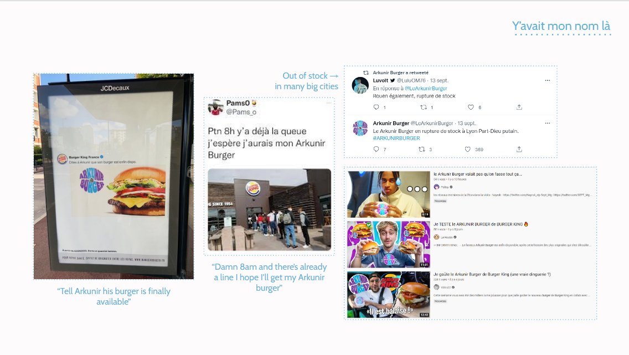Retweet the Lyon Part-Dieu tweet

tap(421, 149)
